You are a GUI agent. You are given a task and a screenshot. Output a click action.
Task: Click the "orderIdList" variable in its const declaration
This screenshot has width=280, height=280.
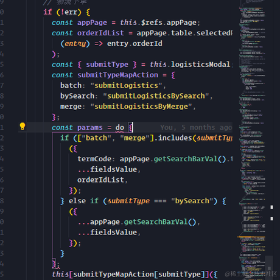[100, 33]
